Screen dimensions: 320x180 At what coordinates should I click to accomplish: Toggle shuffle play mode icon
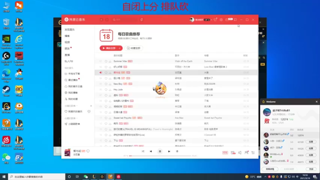tap(143, 152)
